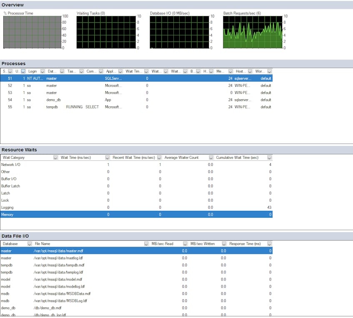
Task: Select the modellog.ldf data file row
Action: [136, 287]
